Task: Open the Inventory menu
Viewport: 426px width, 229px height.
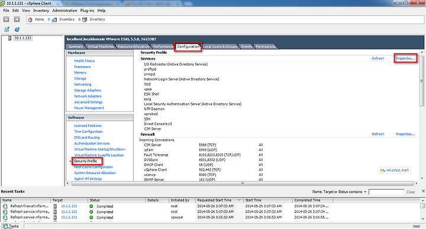Action: tap(41, 10)
